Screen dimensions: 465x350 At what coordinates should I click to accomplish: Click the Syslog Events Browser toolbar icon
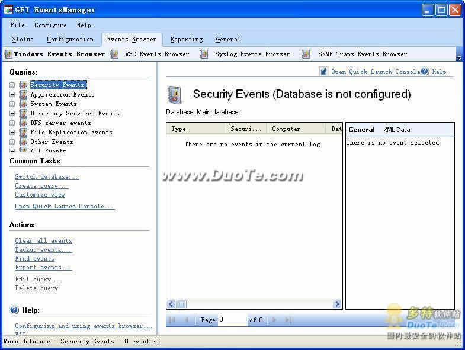tap(204, 54)
